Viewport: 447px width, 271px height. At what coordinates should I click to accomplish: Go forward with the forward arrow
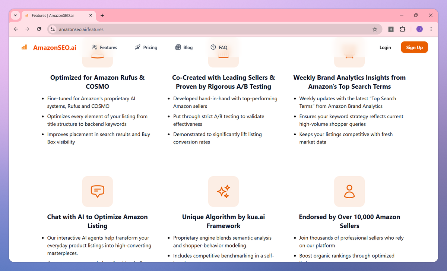click(x=27, y=29)
